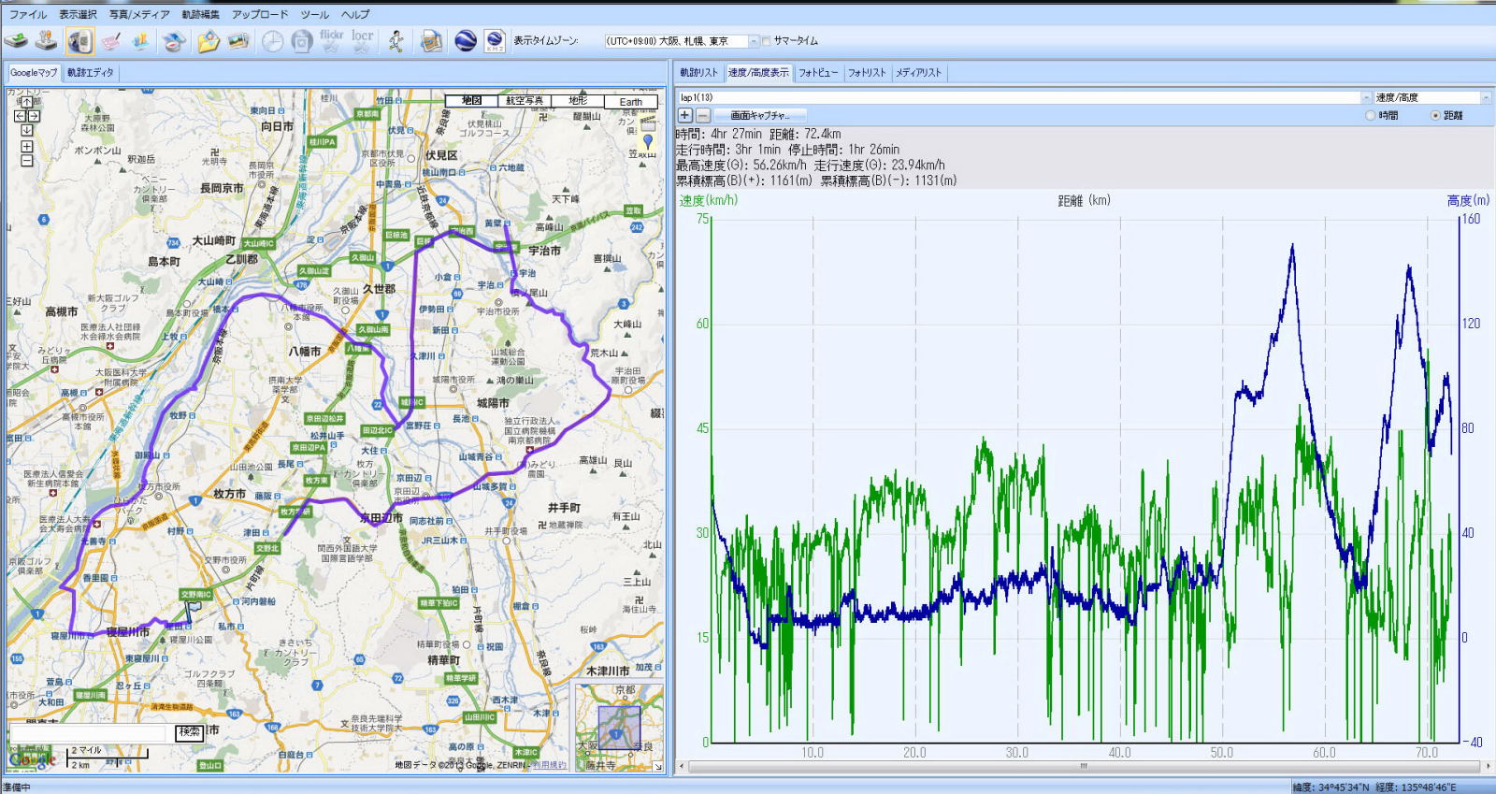Open the 表示選択 menu
Image resolution: width=1496 pixels, height=794 pixels.
tap(78, 14)
